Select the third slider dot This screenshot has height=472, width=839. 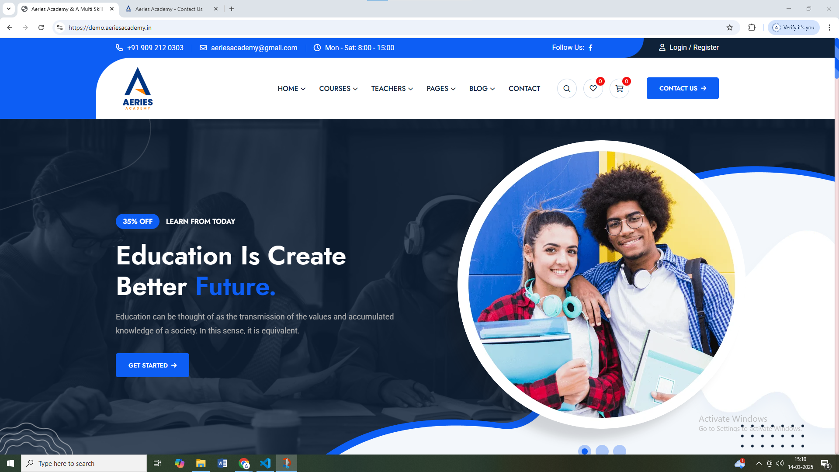pyautogui.click(x=620, y=451)
